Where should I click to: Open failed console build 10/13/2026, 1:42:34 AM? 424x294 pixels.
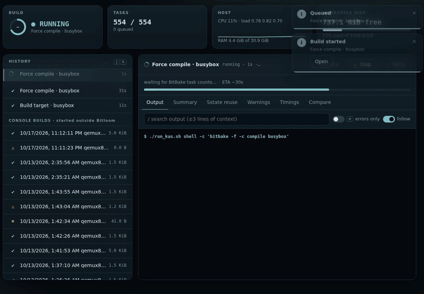point(67,221)
